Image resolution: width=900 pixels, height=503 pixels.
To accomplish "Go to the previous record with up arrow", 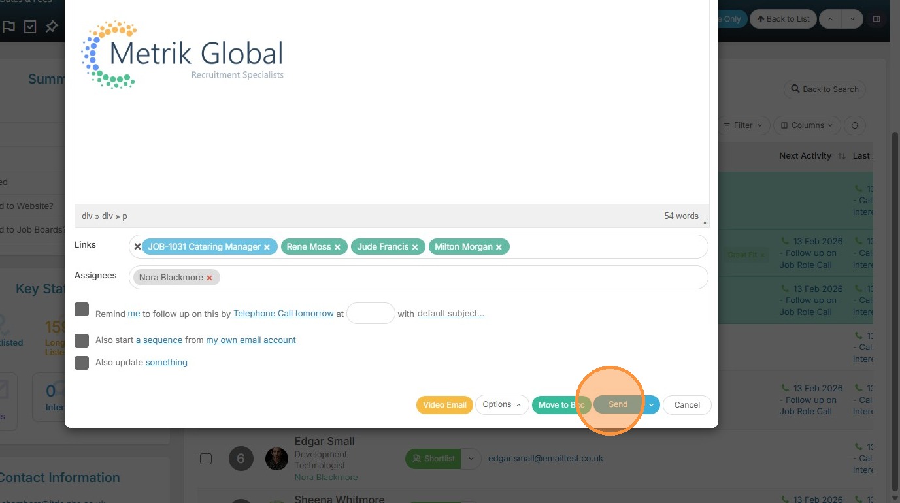I will 830,19.
